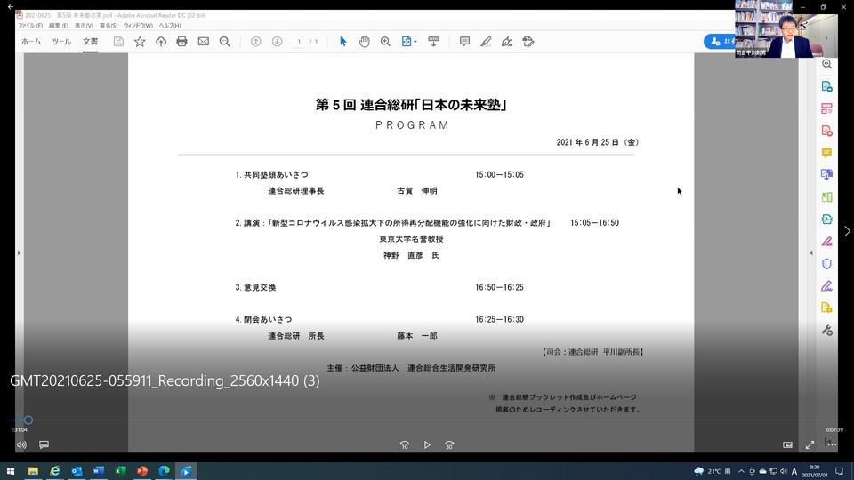Screen dimensions: 854x480
Task: Click the star bookmark icon in Acrobat
Action: click(x=140, y=42)
